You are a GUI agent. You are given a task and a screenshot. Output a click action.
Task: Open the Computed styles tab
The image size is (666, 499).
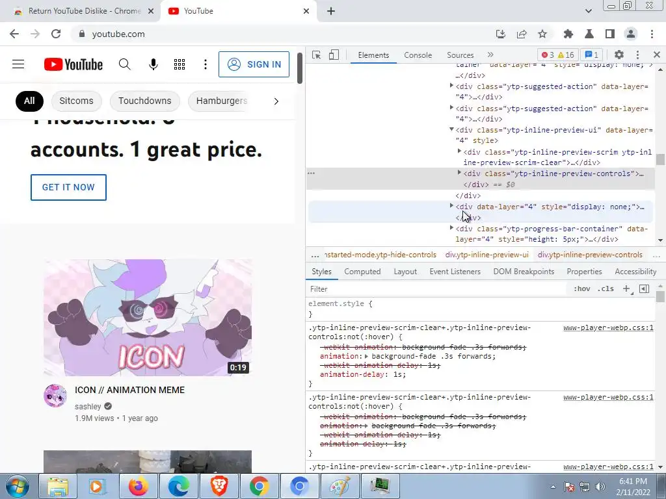click(x=362, y=272)
